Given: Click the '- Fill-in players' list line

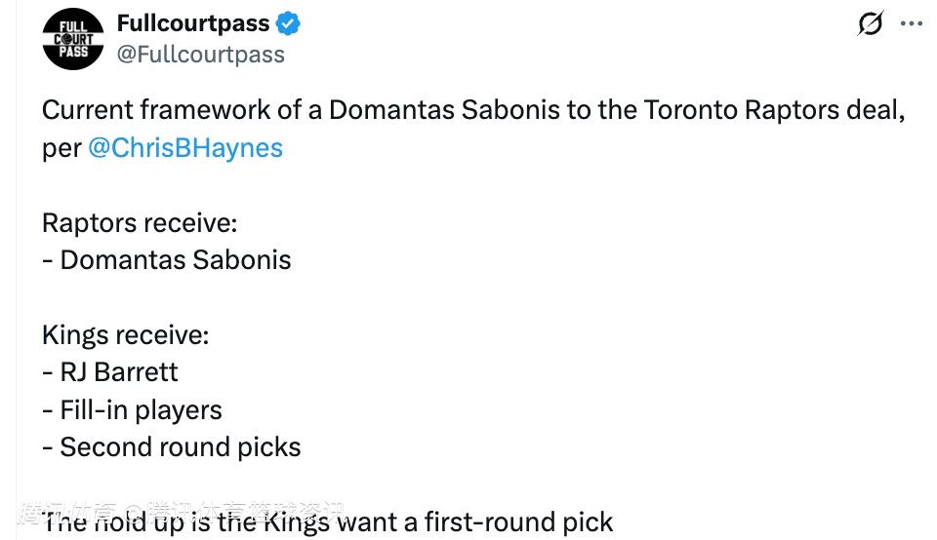Looking at the screenshot, I should tap(132, 409).
